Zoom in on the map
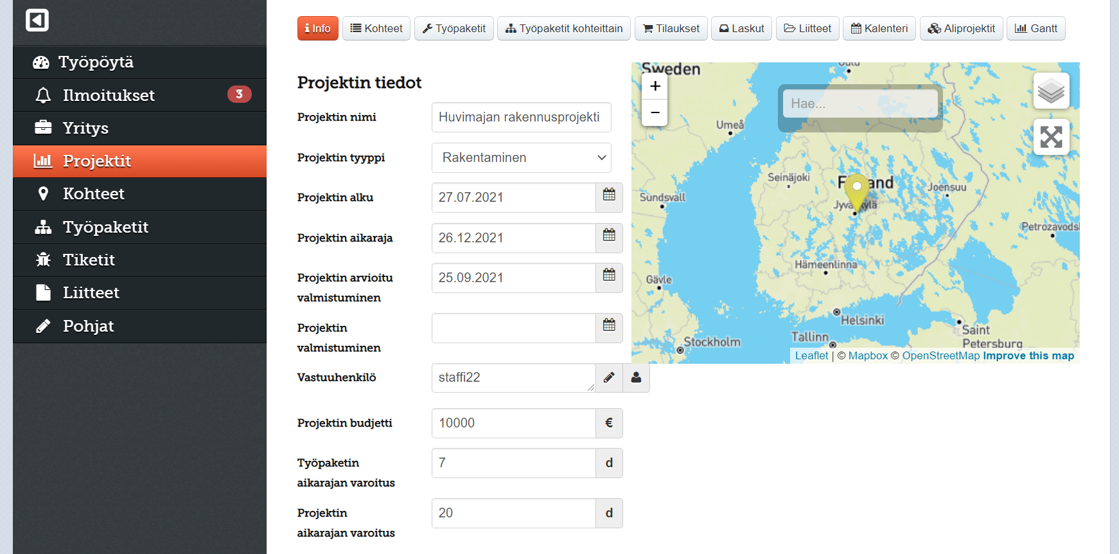 [x=655, y=86]
